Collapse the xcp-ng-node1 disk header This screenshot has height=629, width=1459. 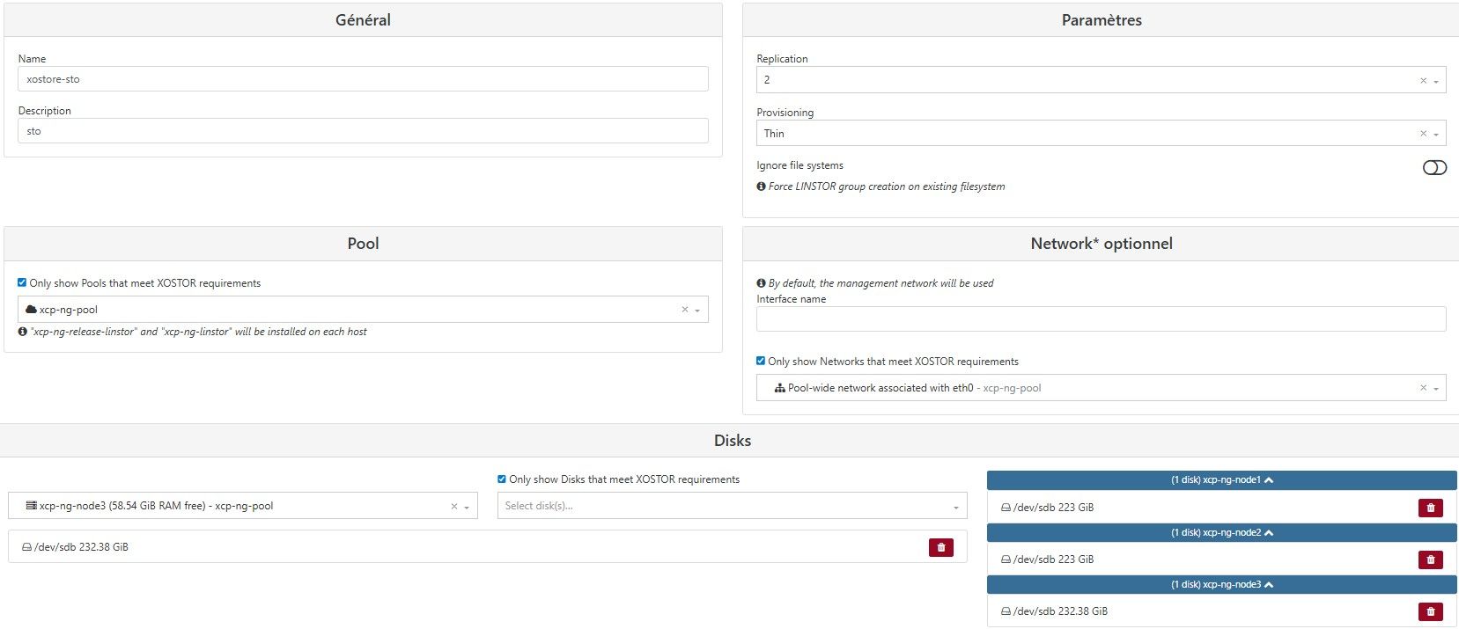pyautogui.click(x=1221, y=480)
